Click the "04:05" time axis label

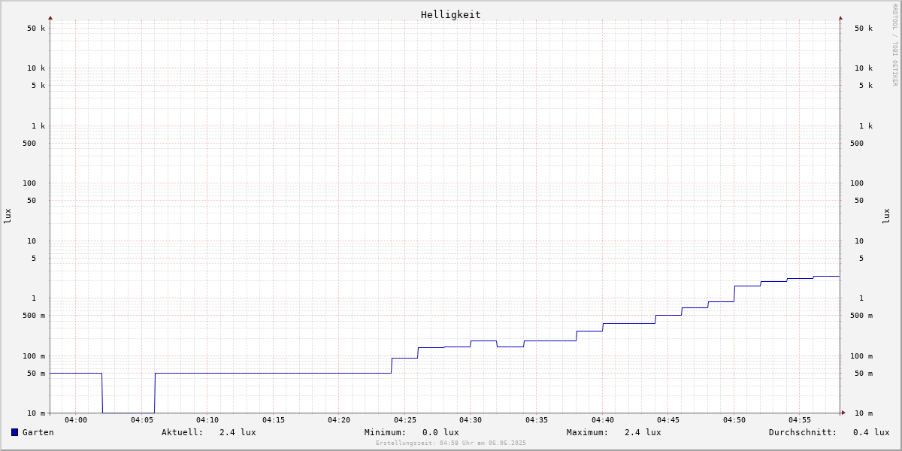click(x=142, y=420)
